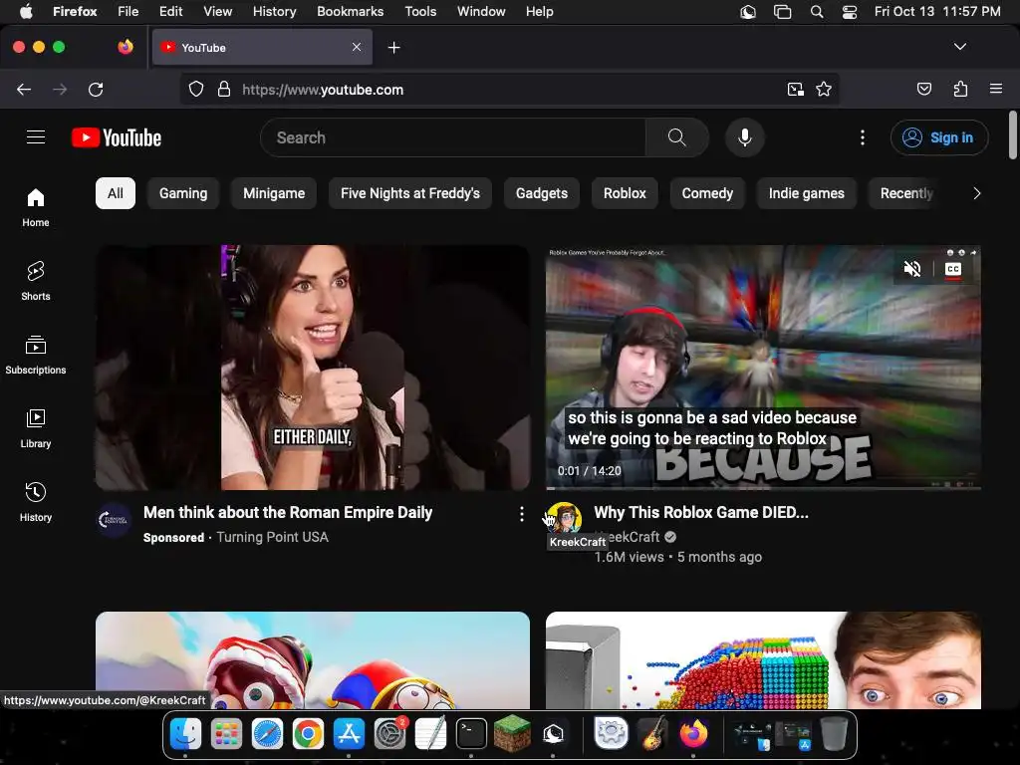The height and width of the screenshot is (765, 1020).
Task: Open the circus characters video thumbnail
Action: (312, 660)
